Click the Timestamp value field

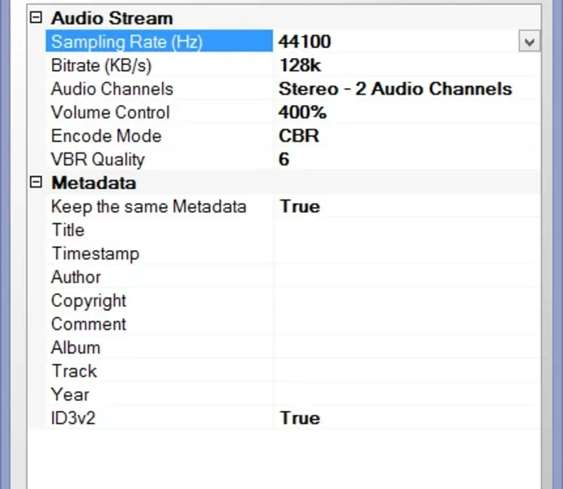[x=406, y=254]
